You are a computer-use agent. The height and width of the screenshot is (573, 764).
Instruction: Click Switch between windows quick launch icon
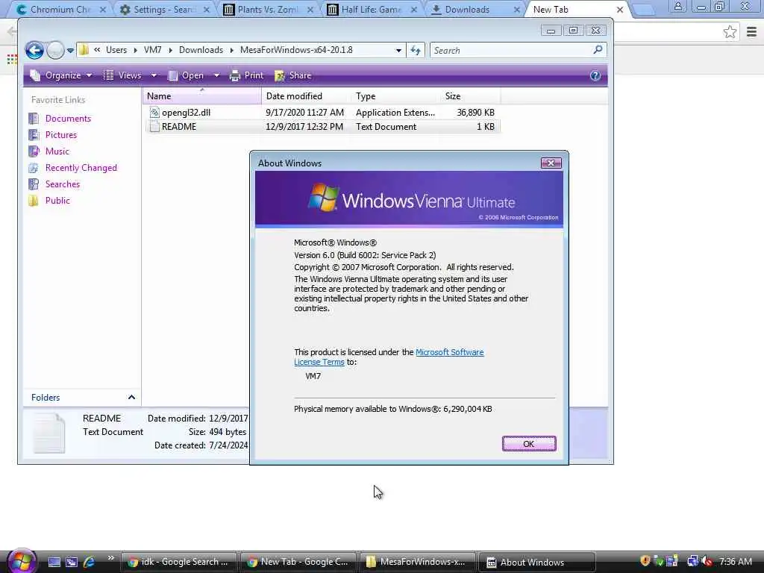tap(72, 563)
